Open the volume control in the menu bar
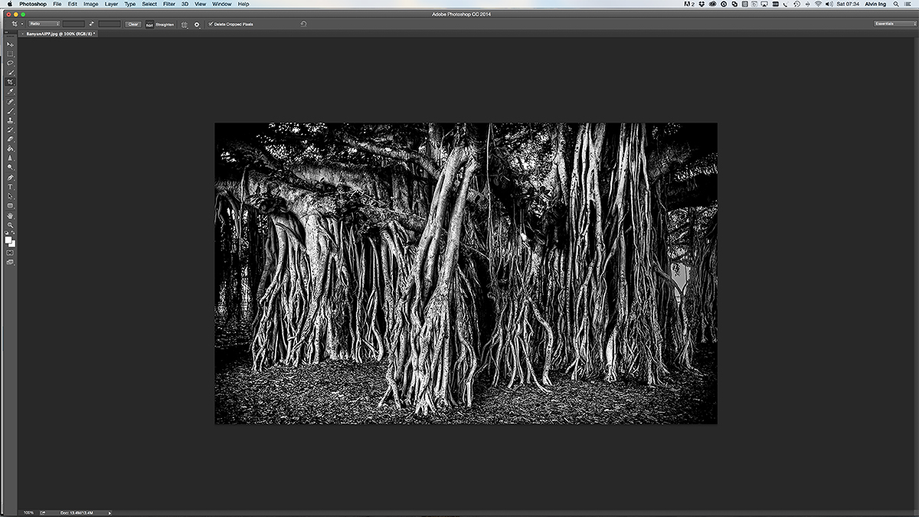 click(x=829, y=4)
